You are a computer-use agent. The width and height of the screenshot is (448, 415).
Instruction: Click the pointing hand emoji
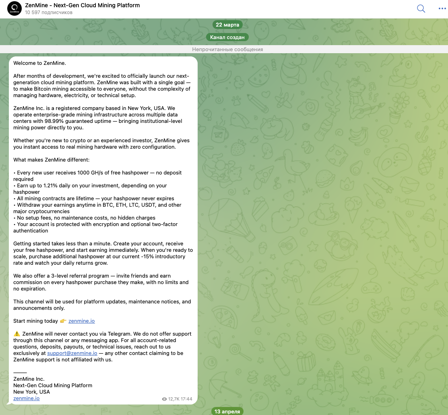click(x=63, y=321)
